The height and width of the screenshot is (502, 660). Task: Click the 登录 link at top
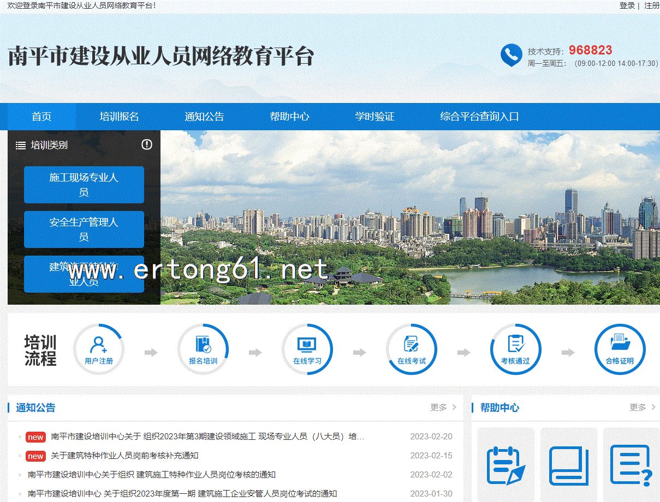click(x=627, y=5)
